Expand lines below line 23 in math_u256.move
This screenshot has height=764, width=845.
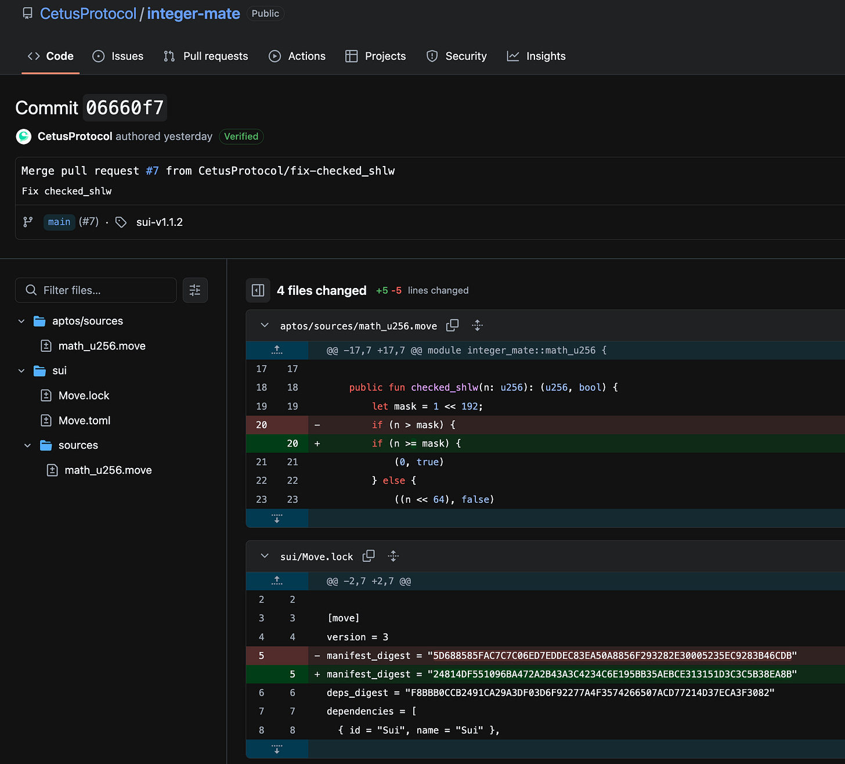point(277,518)
